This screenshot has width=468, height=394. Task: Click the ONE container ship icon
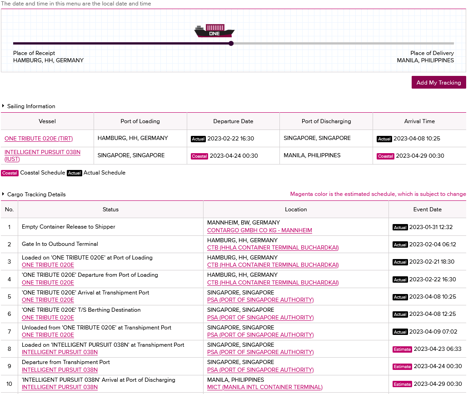(x=214, y=31)
